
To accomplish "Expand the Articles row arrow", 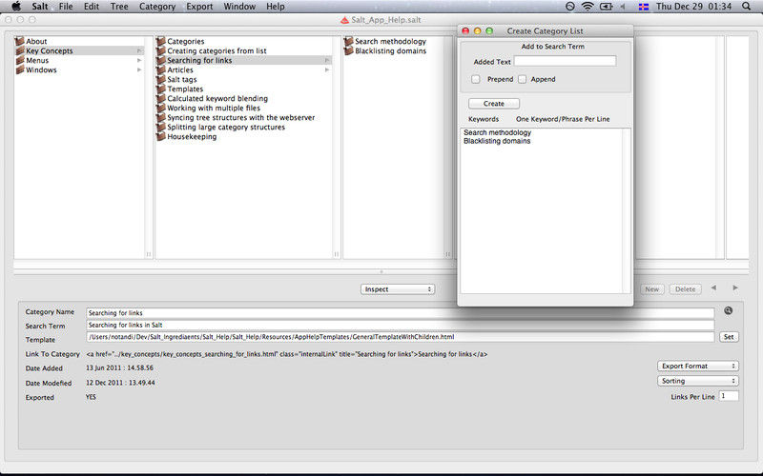I will tap(327, 69).
